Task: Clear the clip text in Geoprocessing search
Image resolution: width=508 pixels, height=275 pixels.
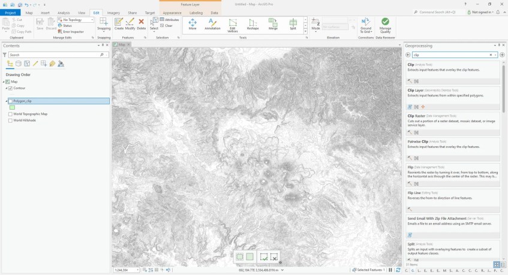Action: [491, 55]
